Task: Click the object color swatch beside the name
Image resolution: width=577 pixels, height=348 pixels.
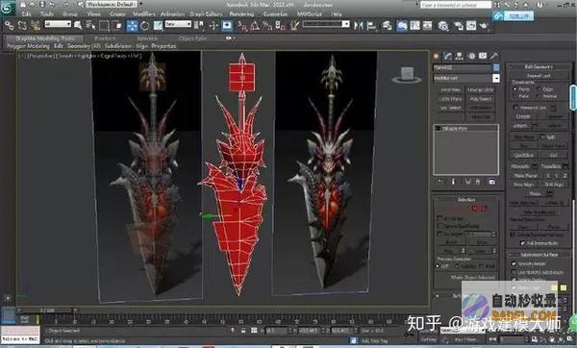Action: 496,67
